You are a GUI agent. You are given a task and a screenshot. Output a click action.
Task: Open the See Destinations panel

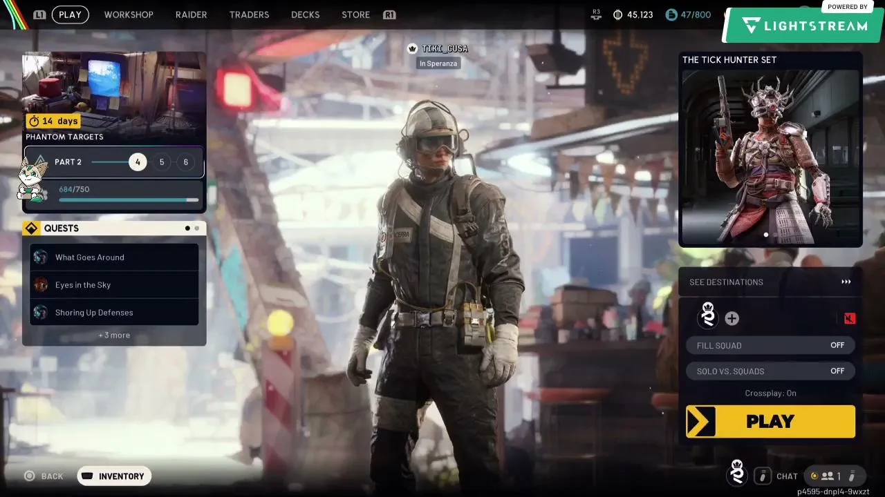770,282
